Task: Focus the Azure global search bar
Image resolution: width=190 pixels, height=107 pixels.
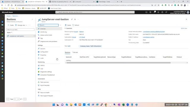Action: coord(95,12)
